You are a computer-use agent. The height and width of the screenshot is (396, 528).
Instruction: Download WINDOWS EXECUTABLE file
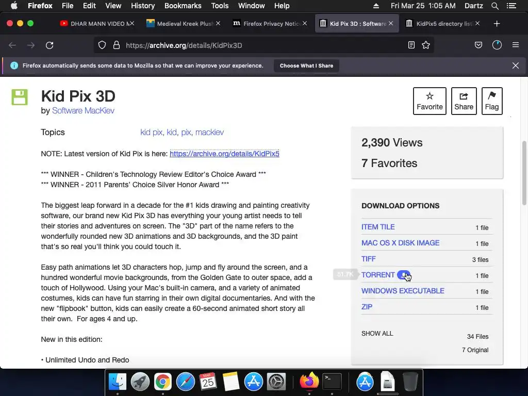point(403,291)
